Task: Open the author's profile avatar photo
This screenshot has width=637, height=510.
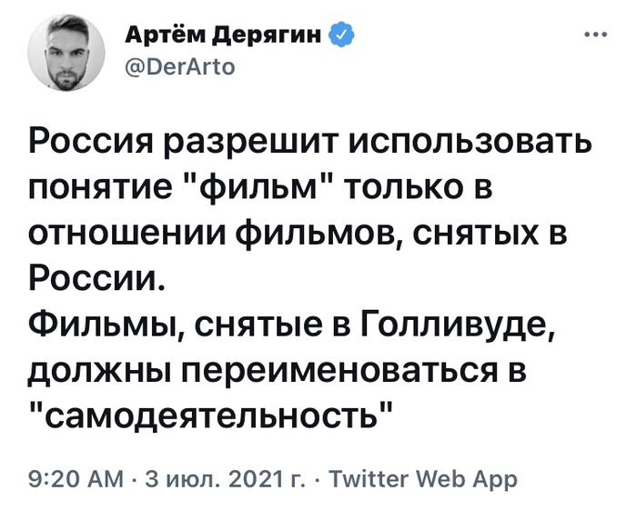Action: pyautogui.click(x=70, y=55)
